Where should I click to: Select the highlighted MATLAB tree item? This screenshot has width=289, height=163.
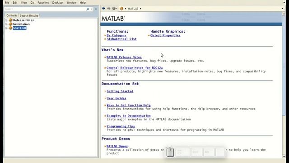20,28
